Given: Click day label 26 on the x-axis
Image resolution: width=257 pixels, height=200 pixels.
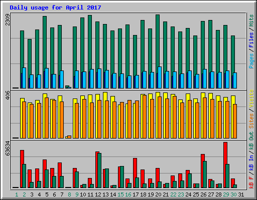Looking at the screenshot, I should [x=203, y=194].
